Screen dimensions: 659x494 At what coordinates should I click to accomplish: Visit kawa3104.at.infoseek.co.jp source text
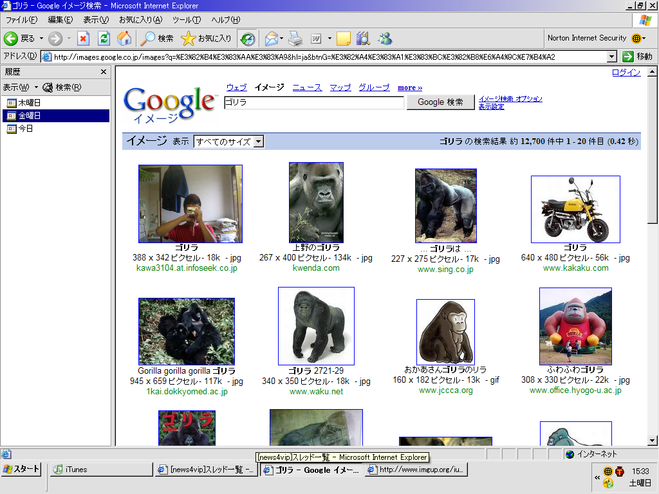187,268
